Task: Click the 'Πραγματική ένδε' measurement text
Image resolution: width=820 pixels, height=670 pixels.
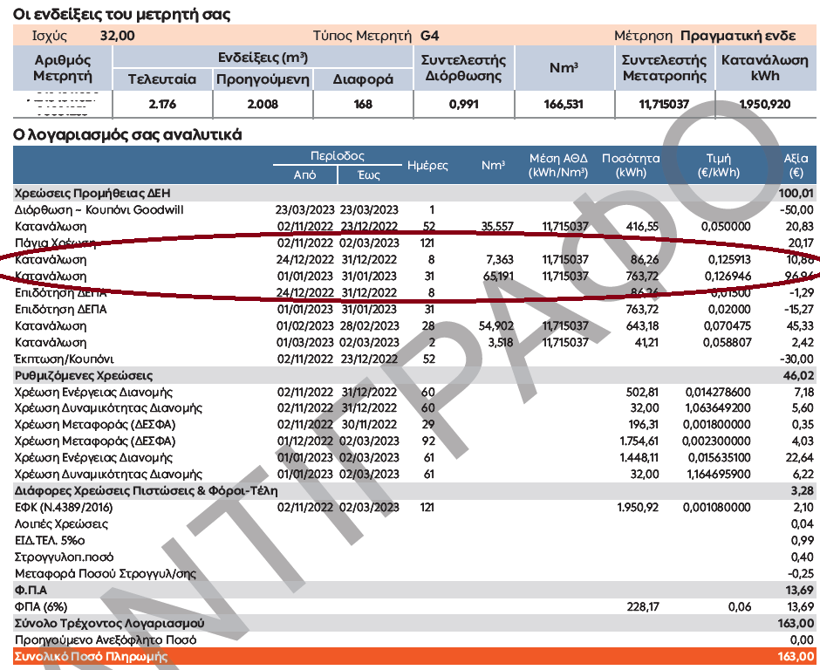Action: coord(738,36)
